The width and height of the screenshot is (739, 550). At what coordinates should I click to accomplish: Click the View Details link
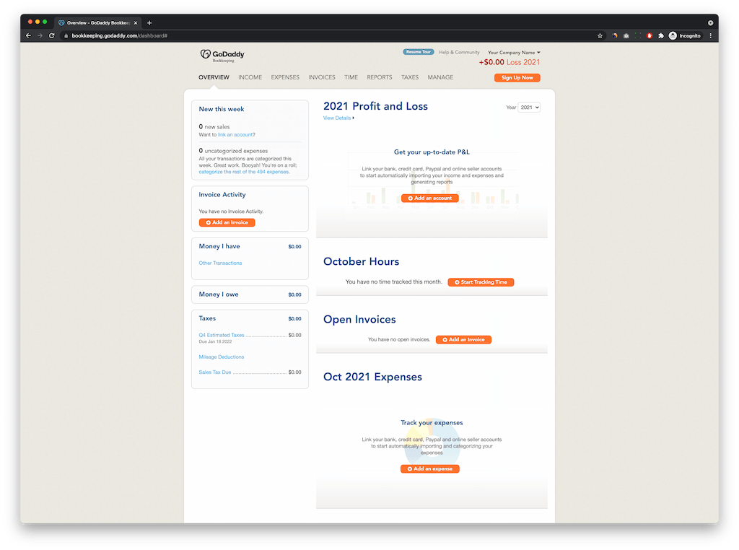click(338, 118)
